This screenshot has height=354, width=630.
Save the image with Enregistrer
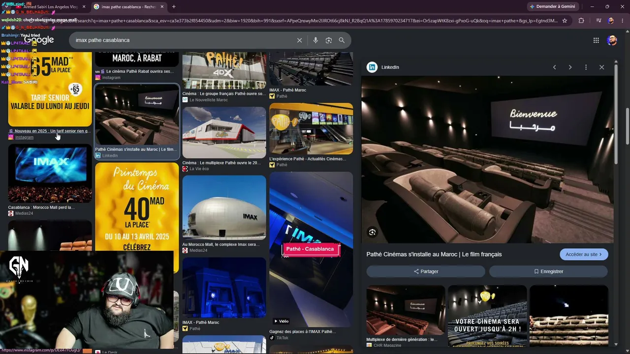coord(548,271)
